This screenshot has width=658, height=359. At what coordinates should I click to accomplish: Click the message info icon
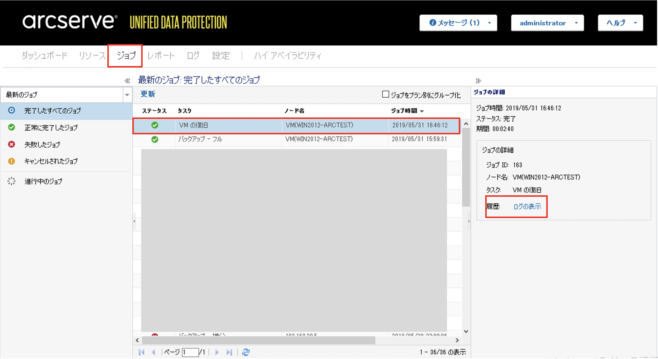click(433, 23)
